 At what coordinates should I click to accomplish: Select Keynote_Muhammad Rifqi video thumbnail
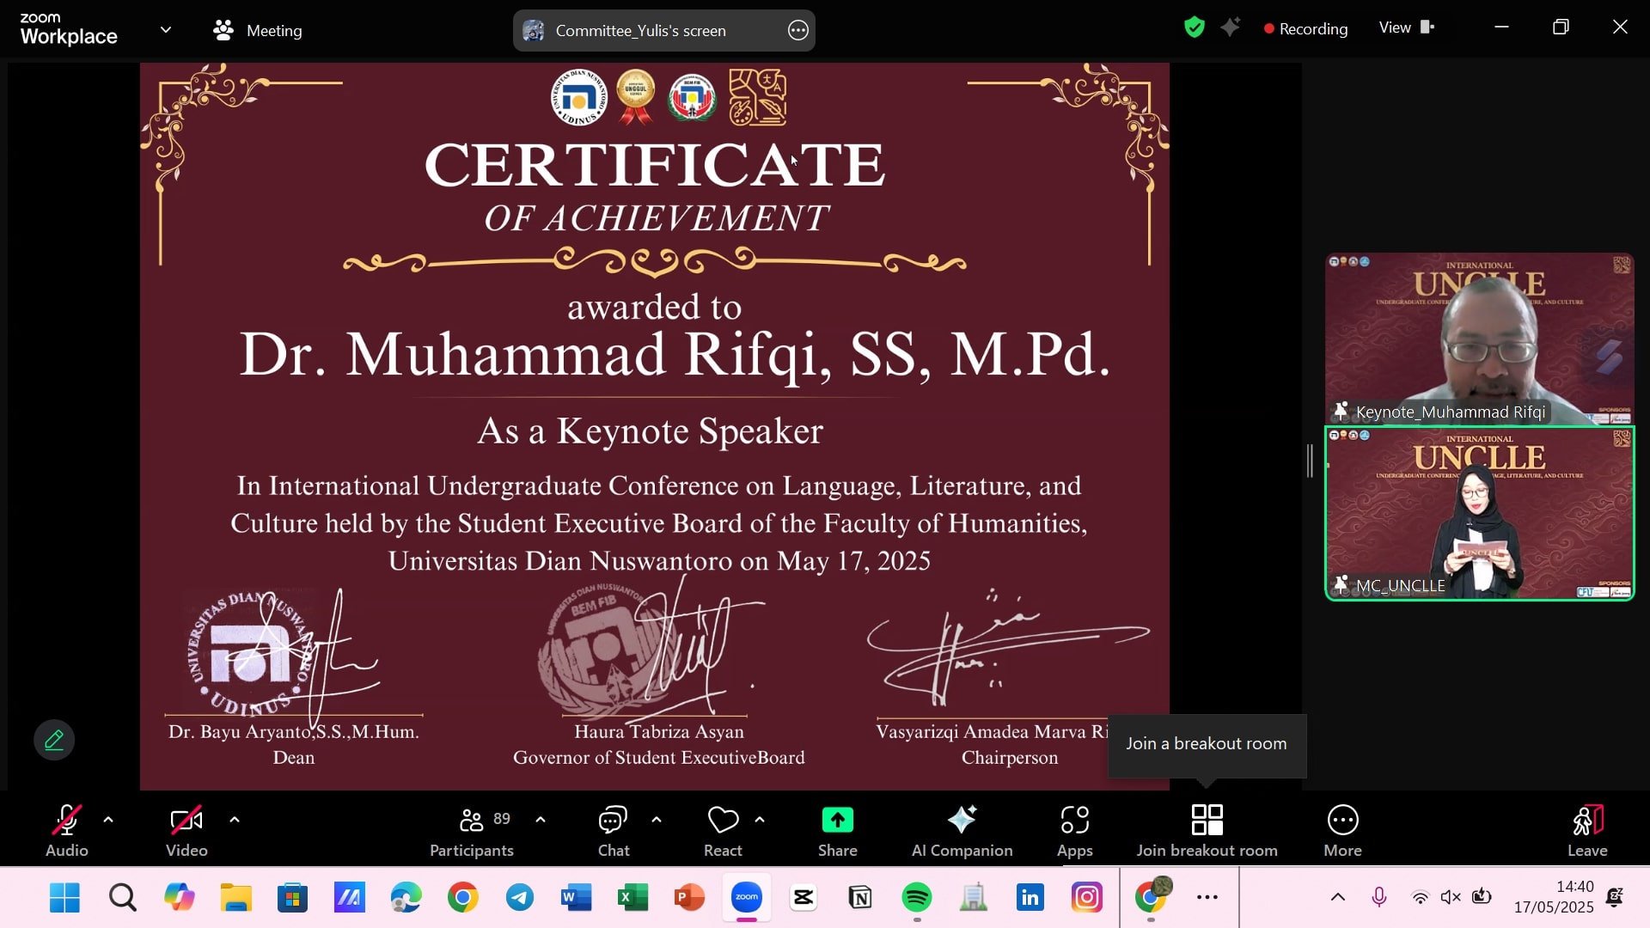[x=1479, y=339]
